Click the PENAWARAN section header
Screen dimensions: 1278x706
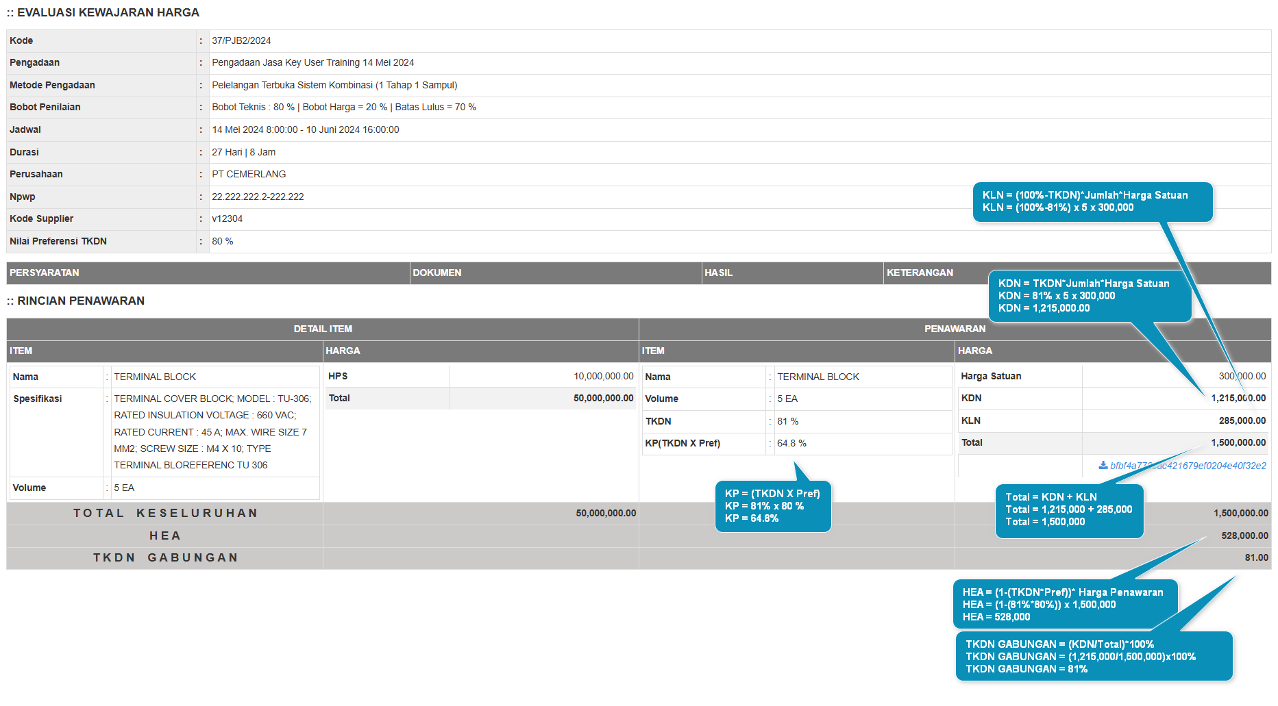click(955, 329)
